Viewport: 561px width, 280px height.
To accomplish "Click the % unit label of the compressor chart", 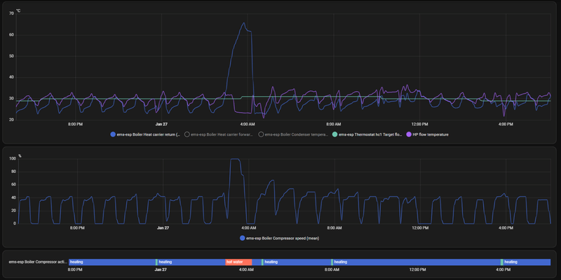I will coord(20,155).
